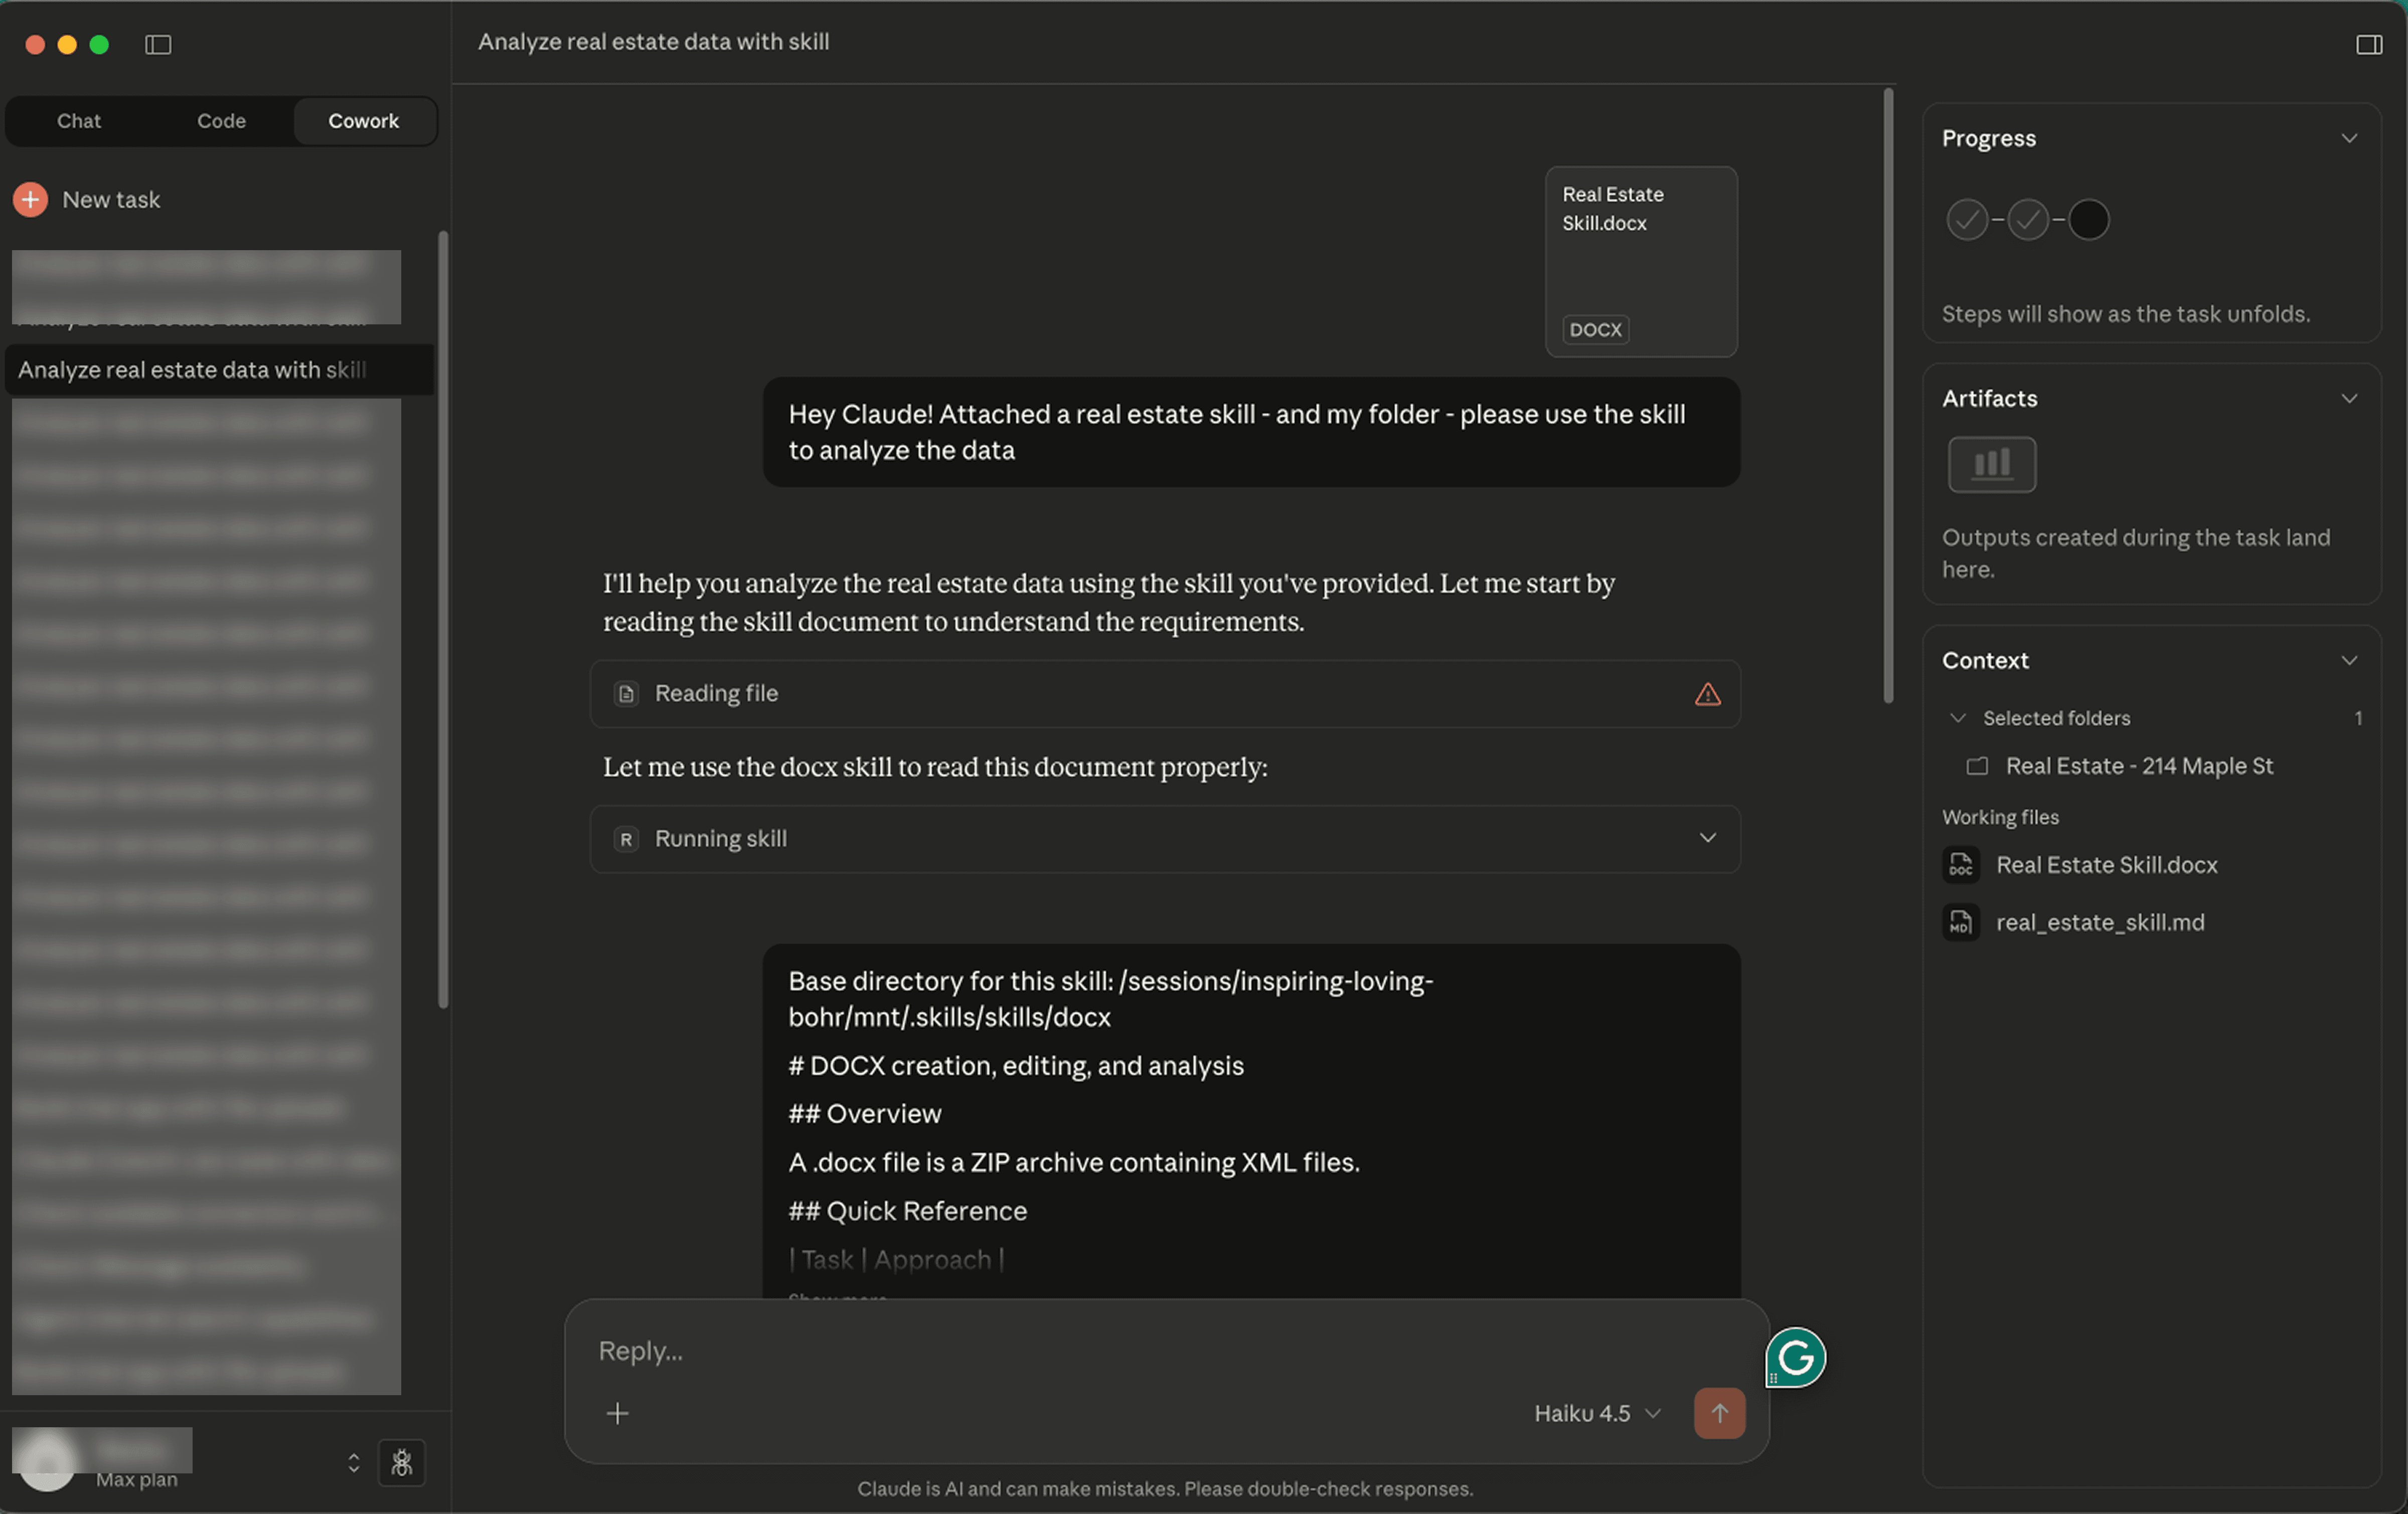Click the bug report icon at bottom left
This screenshot has width=2408, height=1514.
click(x=402, y=1462)
